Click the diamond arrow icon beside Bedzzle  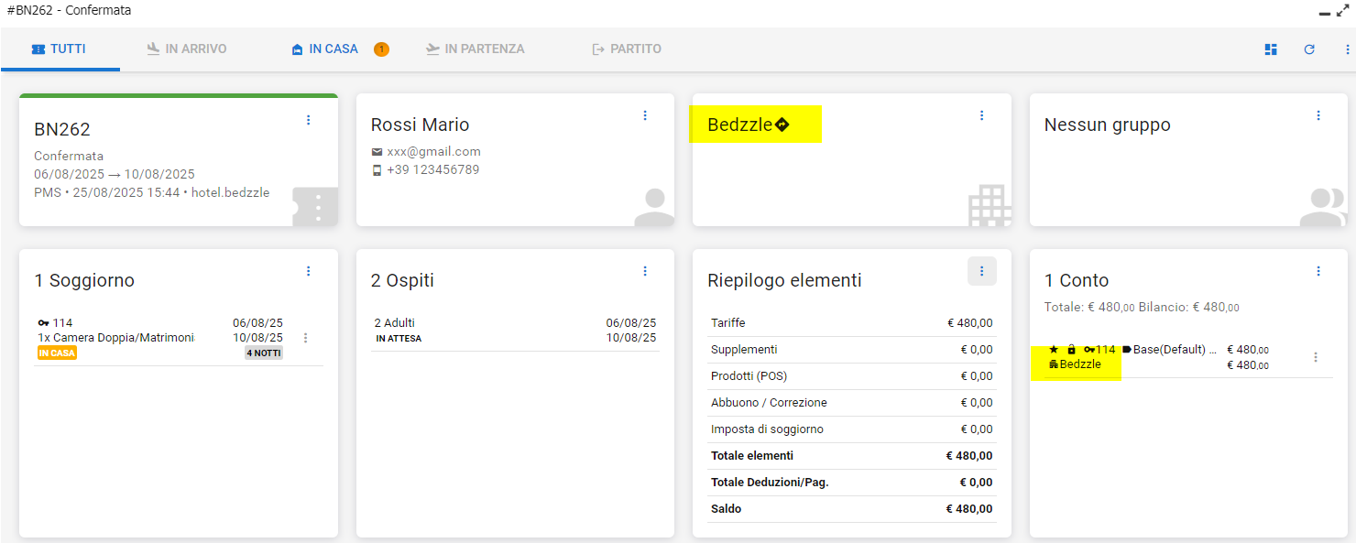tap(782, 125)
